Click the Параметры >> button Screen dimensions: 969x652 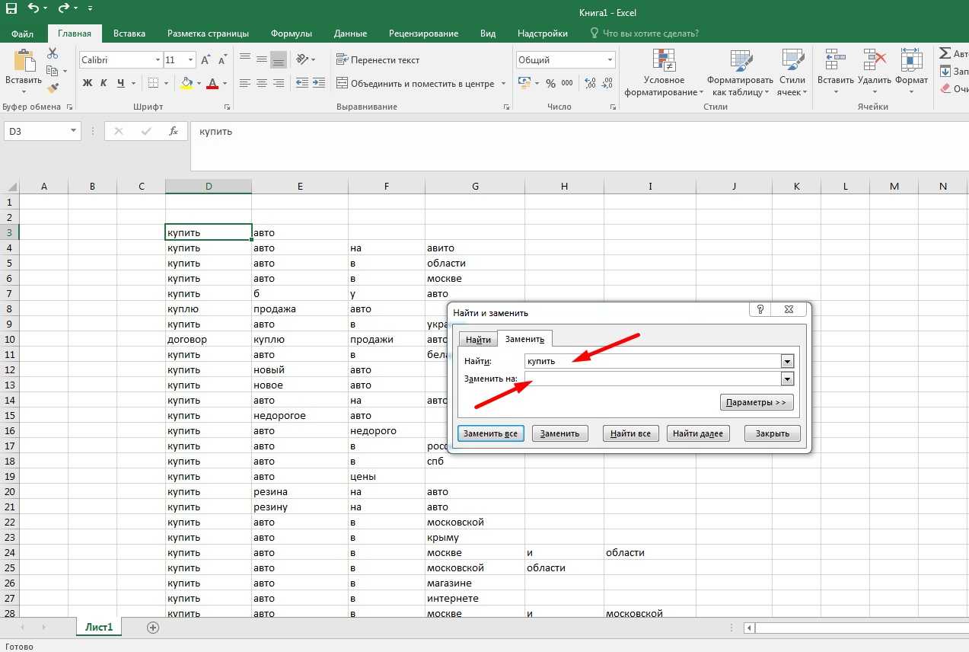pos(756,402)
